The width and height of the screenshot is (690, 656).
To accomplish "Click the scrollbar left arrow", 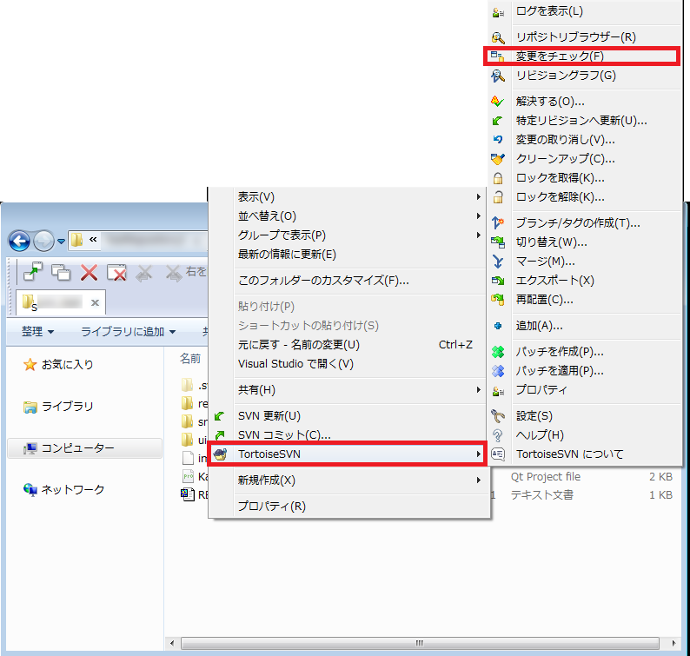I will click(172, 643).
